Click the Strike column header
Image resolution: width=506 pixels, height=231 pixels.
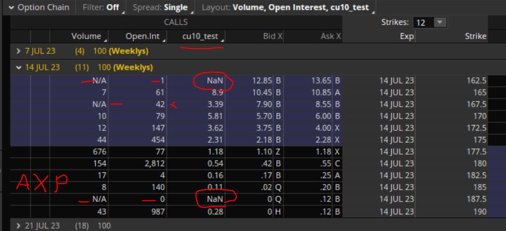(x=476, y=36)
